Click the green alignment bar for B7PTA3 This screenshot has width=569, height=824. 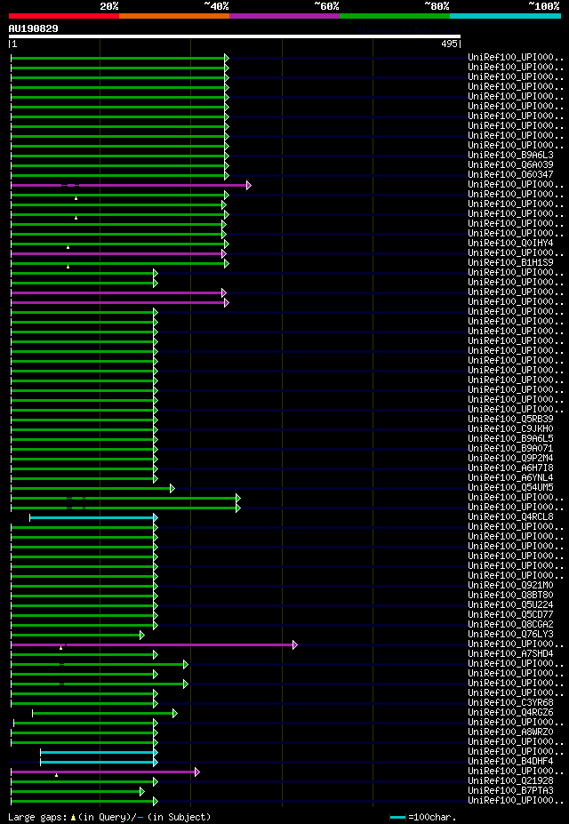coord(77,791)
